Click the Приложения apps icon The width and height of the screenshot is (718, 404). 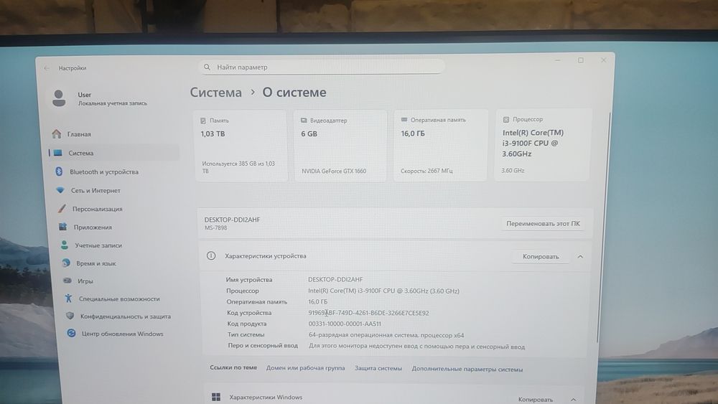tap(62, 227)
